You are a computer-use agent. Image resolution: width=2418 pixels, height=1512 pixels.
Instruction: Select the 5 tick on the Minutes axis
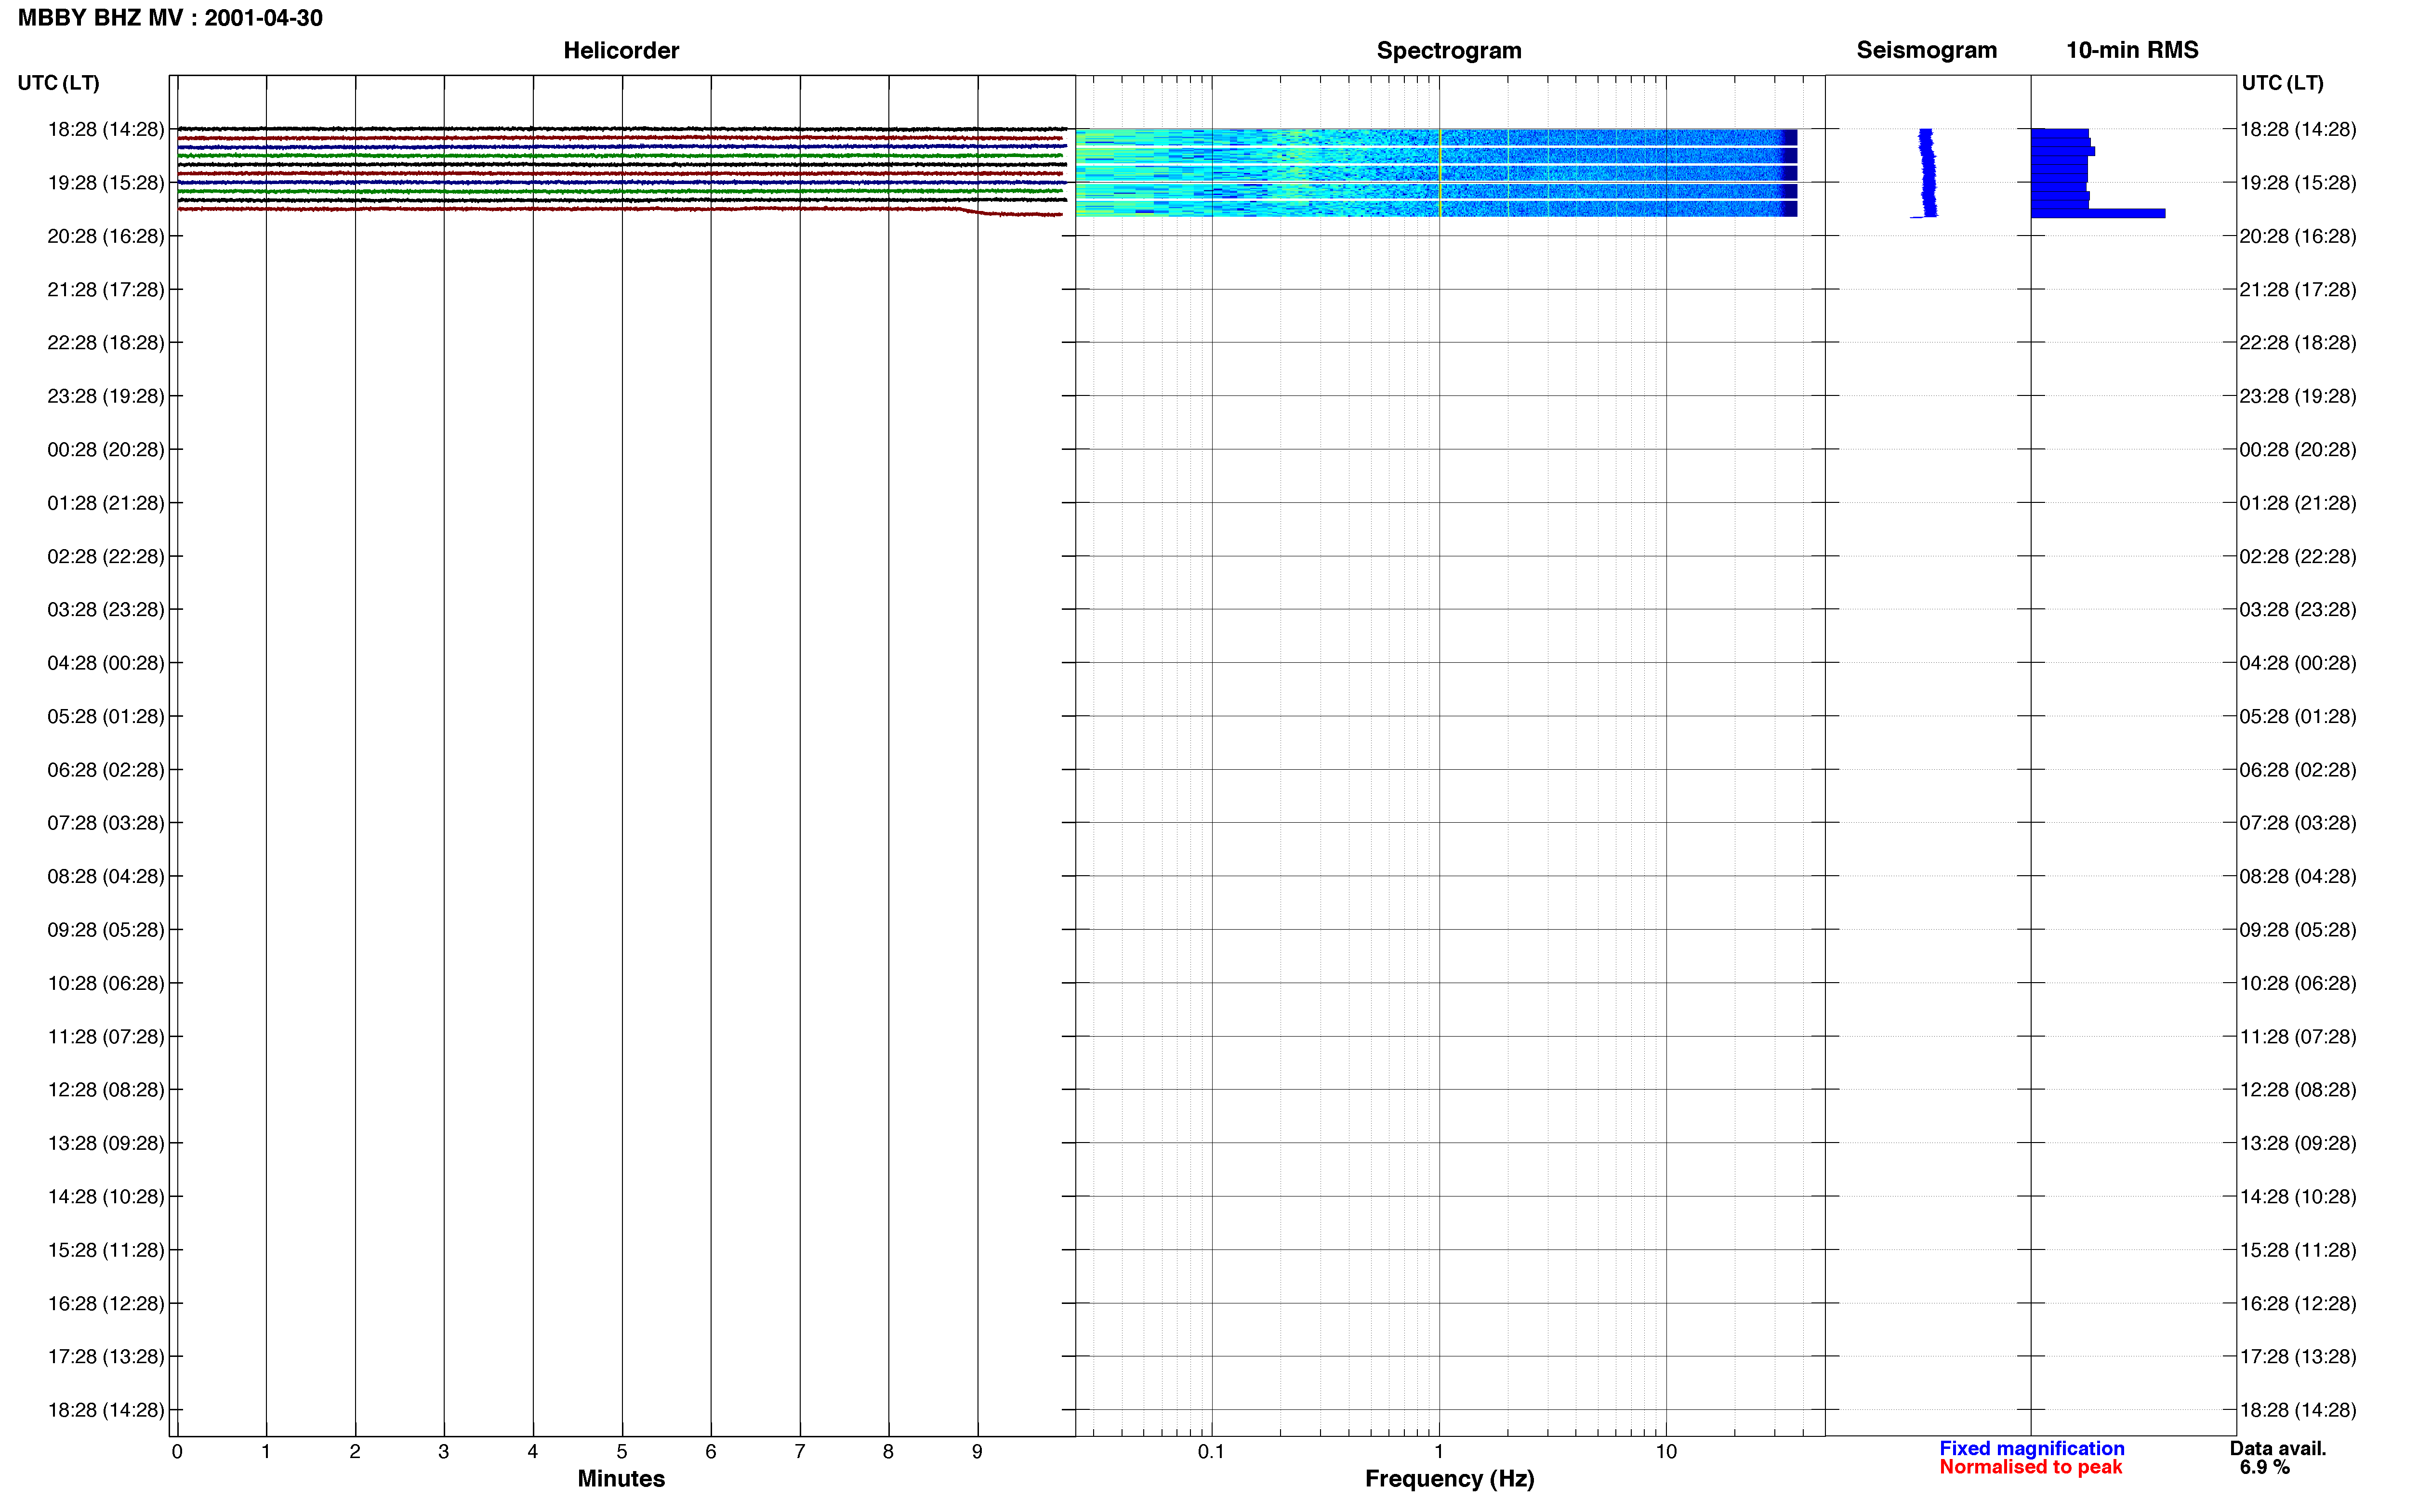pos(622,1451)
